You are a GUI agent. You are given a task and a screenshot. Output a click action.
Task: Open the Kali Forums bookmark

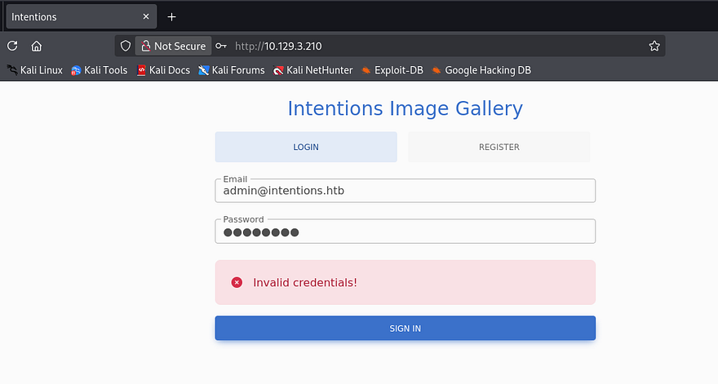click(231, 70)
